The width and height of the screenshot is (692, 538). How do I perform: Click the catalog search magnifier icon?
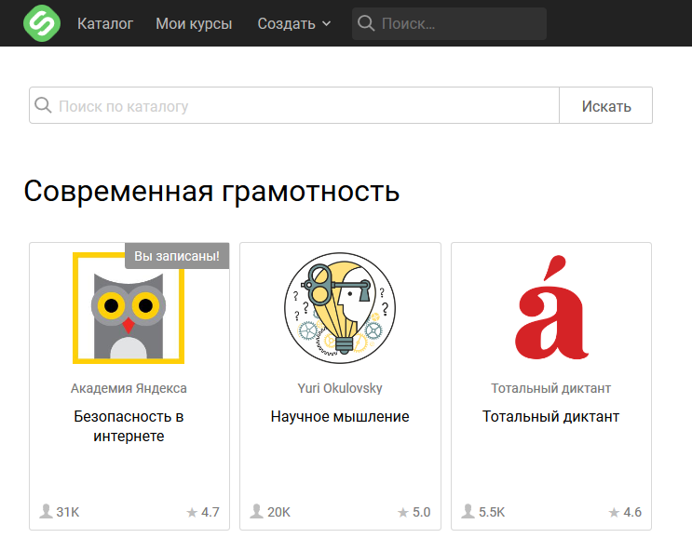click(x=43, y=105)
